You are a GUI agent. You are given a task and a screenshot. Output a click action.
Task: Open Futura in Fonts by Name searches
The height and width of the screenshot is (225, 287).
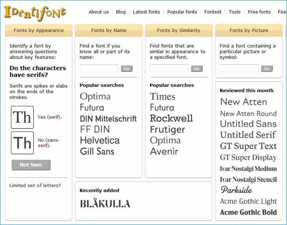92,108
